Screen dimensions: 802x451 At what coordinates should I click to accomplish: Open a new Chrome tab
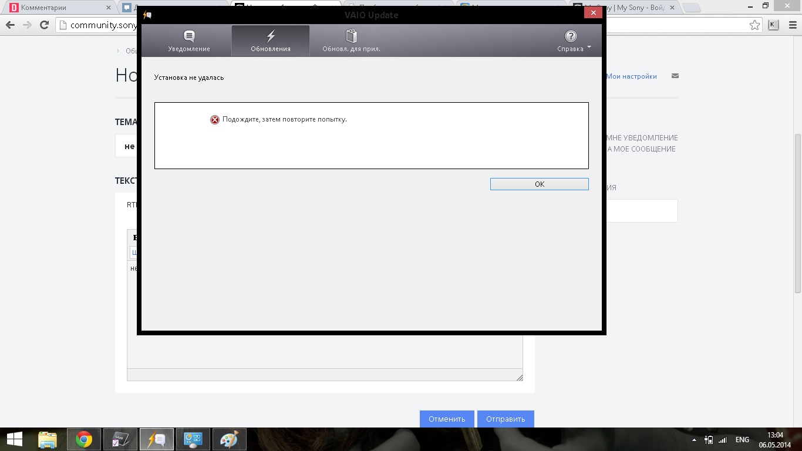pyautogui.click(x=692, y=8)
